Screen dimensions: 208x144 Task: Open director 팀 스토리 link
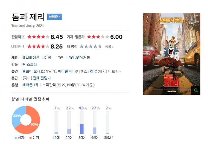coord(30,65)
